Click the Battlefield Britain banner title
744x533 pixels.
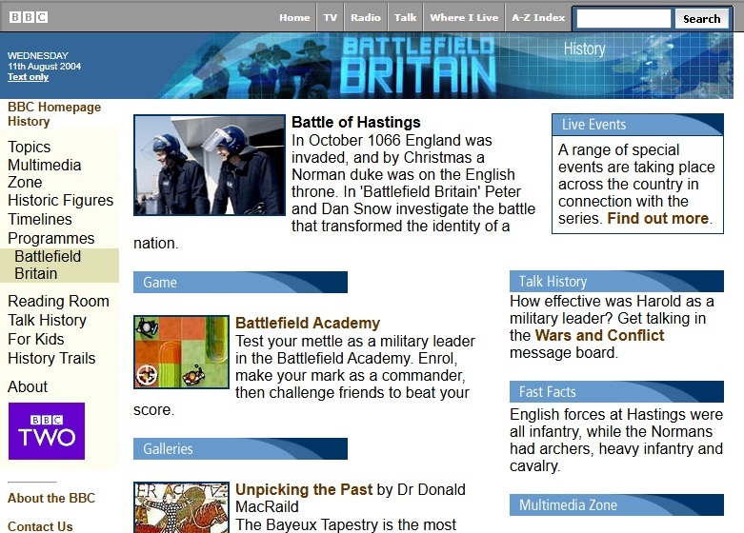pyautogui.click(x=417, y=65)
